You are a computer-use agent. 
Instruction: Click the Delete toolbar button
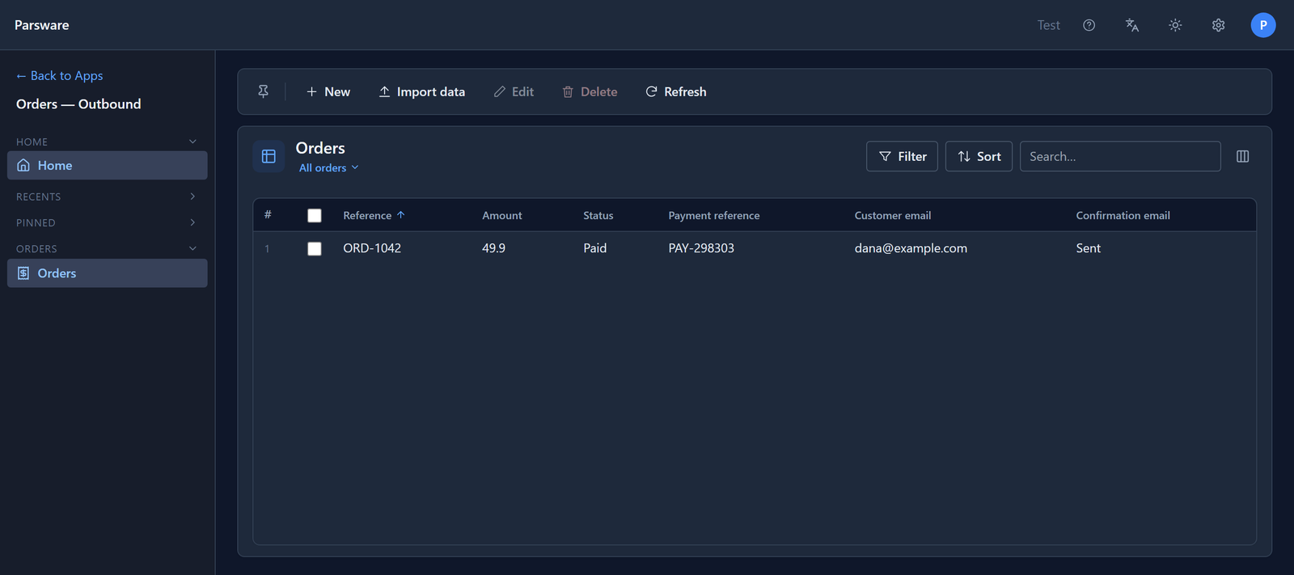click(590, 91)
